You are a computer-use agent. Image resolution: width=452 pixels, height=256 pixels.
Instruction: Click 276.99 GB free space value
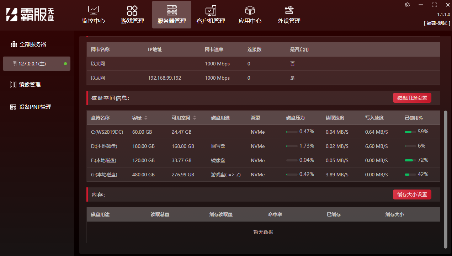[x=183, y=175]
